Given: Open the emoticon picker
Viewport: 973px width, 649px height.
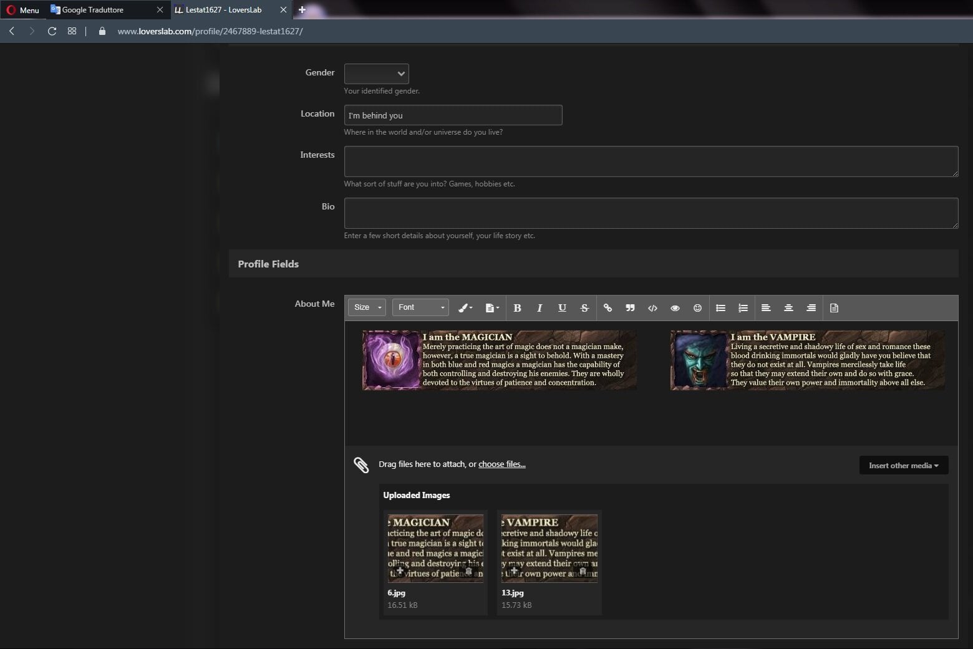Looking at the screenshot, I should point(697,308).
